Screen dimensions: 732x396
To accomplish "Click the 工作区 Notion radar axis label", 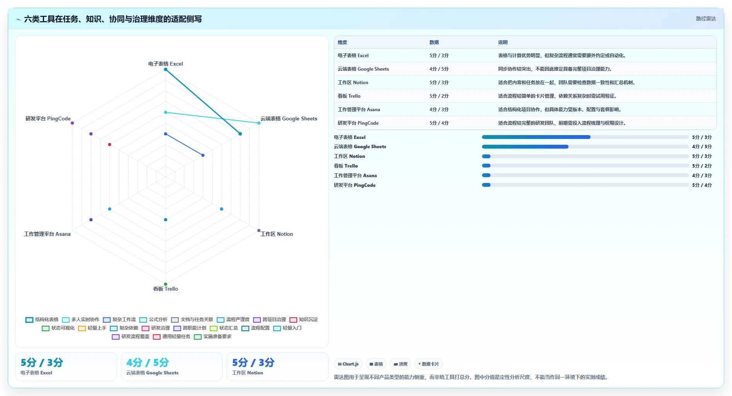I will click(277, 234).
